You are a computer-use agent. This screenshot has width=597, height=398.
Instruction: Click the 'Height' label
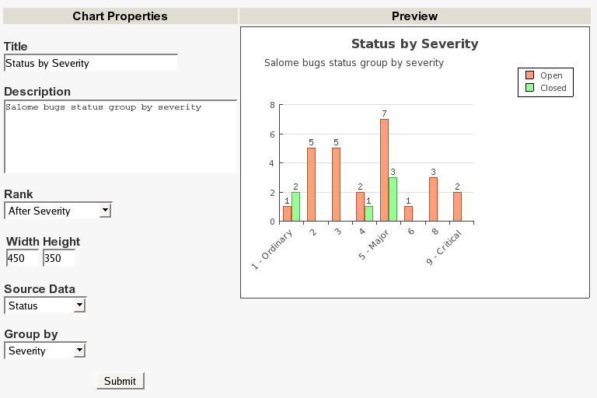coord(61,242)
